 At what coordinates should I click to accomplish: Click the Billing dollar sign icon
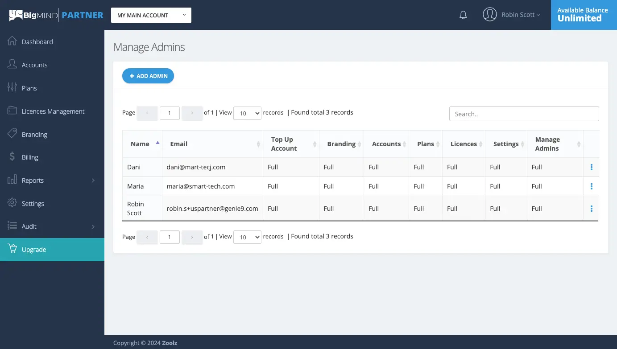click(12, 157)
